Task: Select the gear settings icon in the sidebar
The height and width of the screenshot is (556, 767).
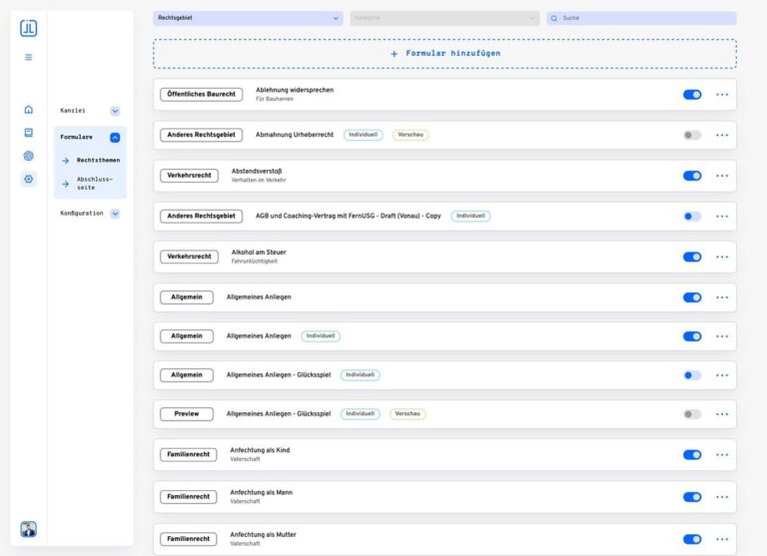Action: (x=28, y=179)
